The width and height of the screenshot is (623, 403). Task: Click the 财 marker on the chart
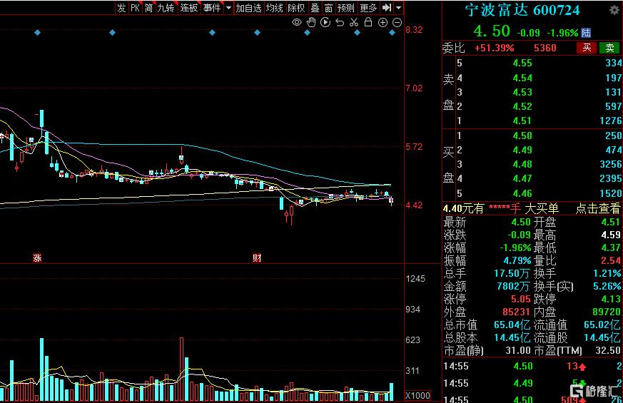coord(257,258)
